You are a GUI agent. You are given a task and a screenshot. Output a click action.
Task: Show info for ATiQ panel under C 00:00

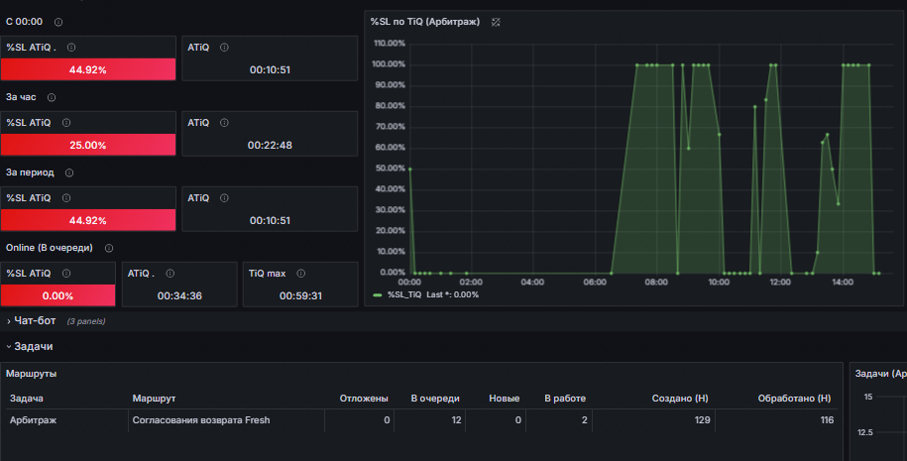(x=224, y=48)
